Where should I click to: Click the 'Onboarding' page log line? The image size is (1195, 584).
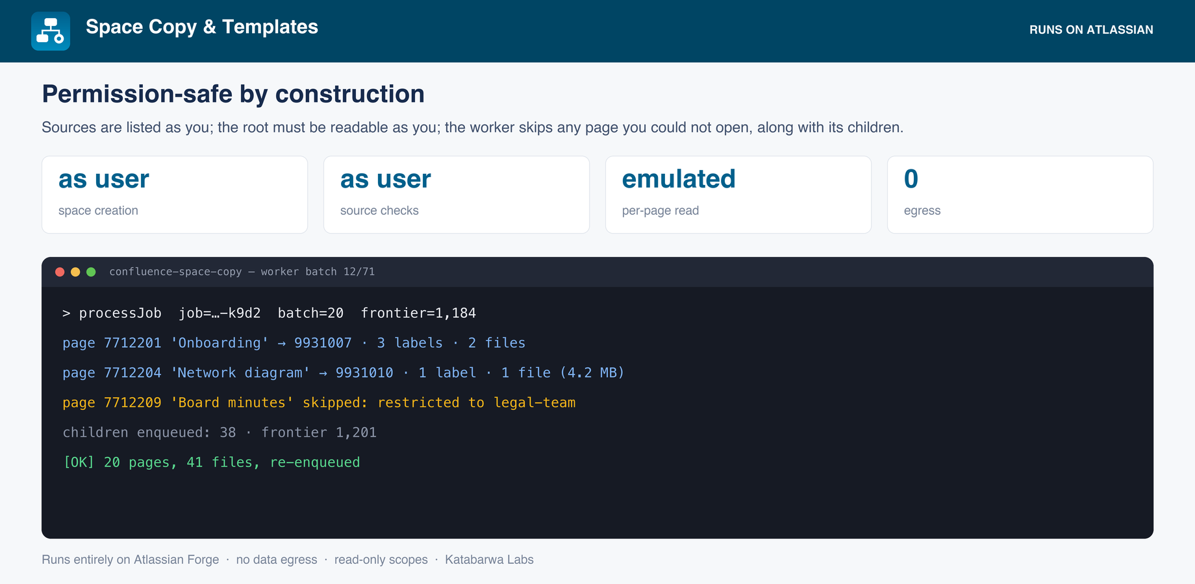click(294, 343)
